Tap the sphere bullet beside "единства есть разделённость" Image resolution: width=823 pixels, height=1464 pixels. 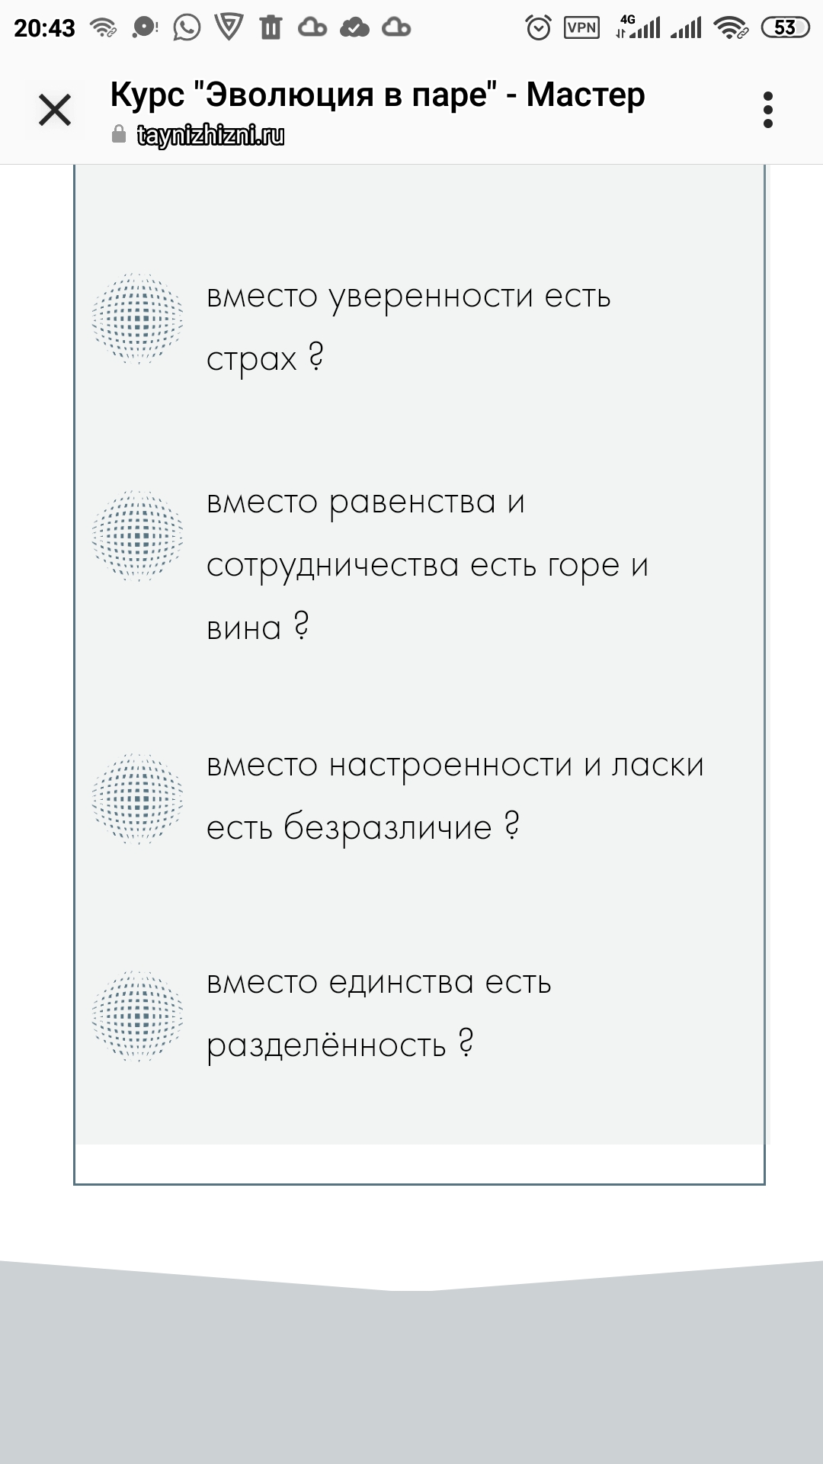coord(138,1016)
